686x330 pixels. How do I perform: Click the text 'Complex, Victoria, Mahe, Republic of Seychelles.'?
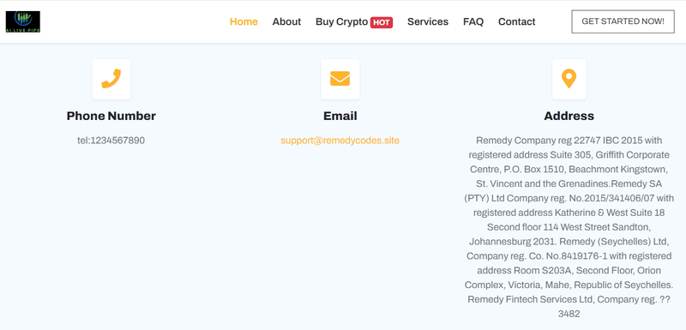569,285
